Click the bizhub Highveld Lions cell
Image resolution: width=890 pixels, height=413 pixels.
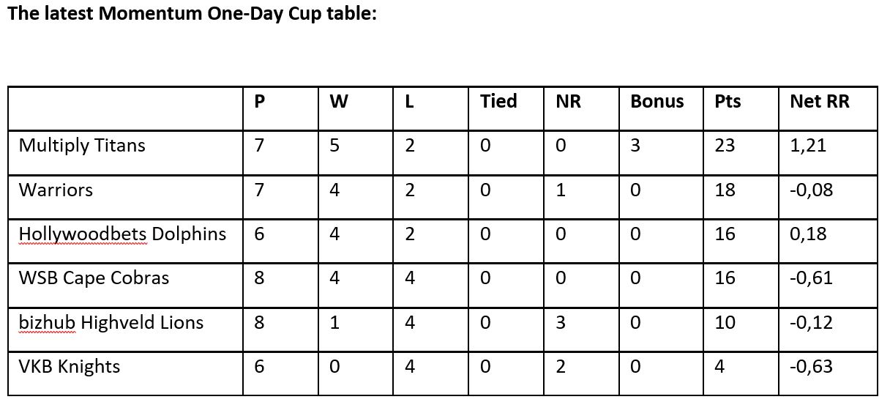(125, 330)
